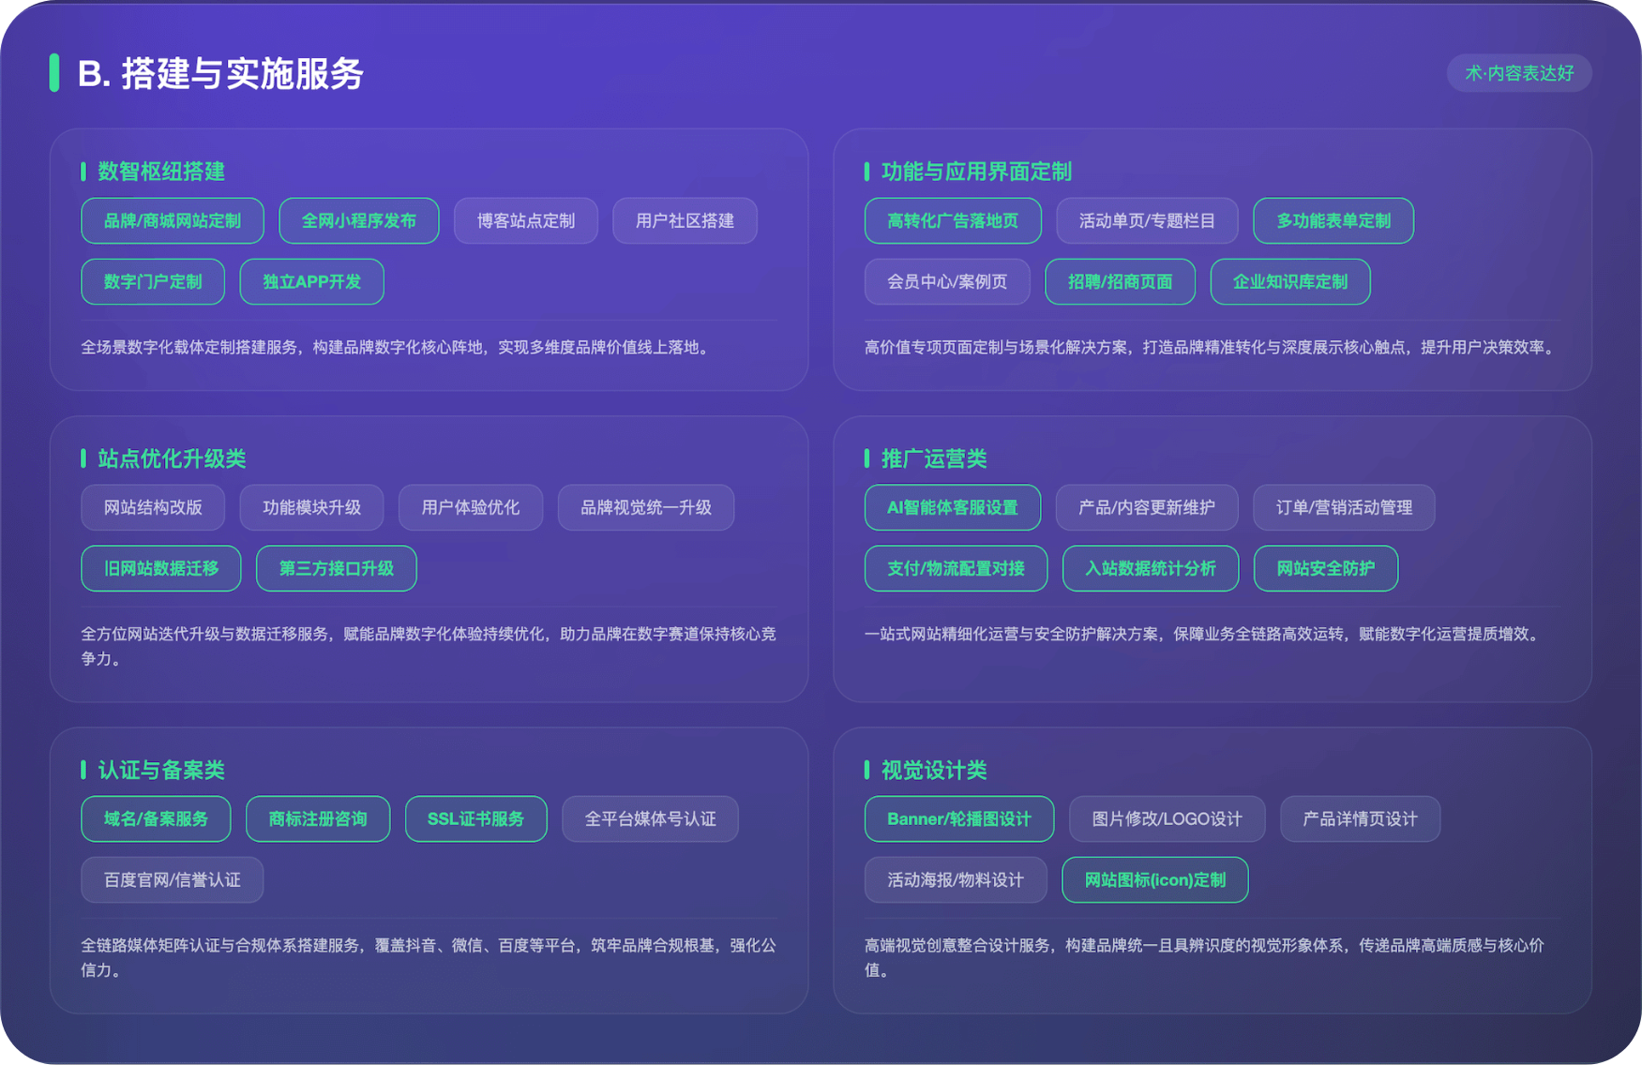
Task: Click the 高转化广告落地页 chip
Action: click(952, 221)
